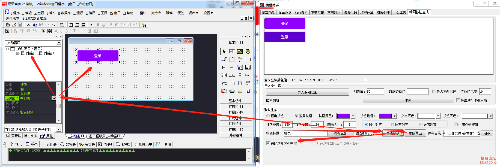Select the 字 label component icon
This screenshot has height=167, width=500.
(240, 59)
